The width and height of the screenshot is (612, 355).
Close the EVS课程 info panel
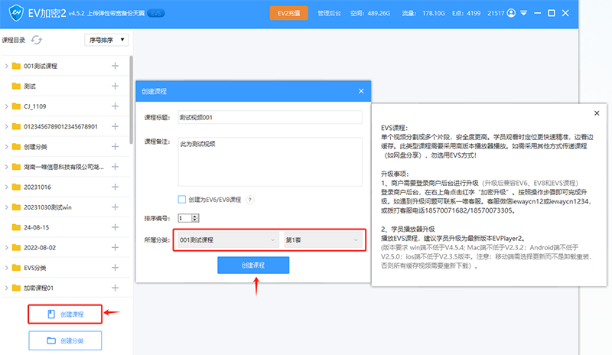[x=597, y=112]
